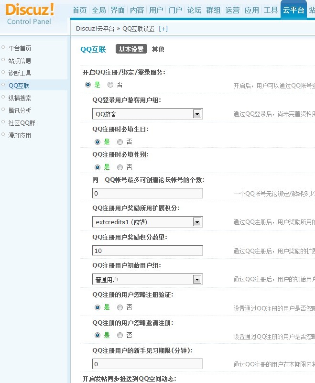Open the 运营 top menu

(x=232, y=10)
